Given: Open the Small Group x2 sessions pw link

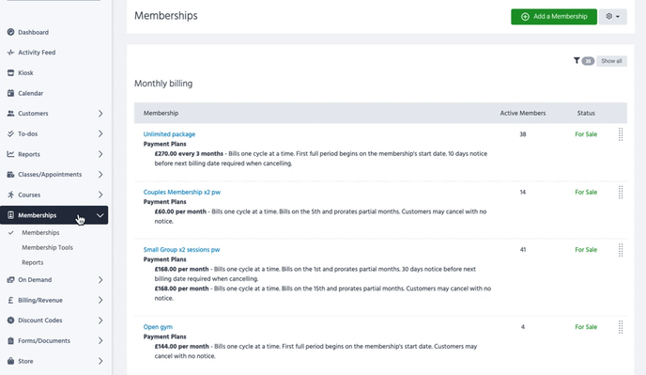Looking at the screenshot, I should (x=181, y=250).
